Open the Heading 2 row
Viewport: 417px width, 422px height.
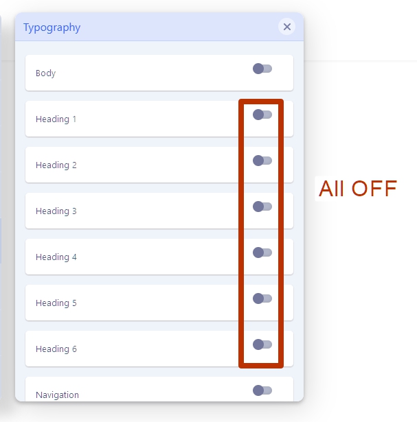click(x=56, y=165)
